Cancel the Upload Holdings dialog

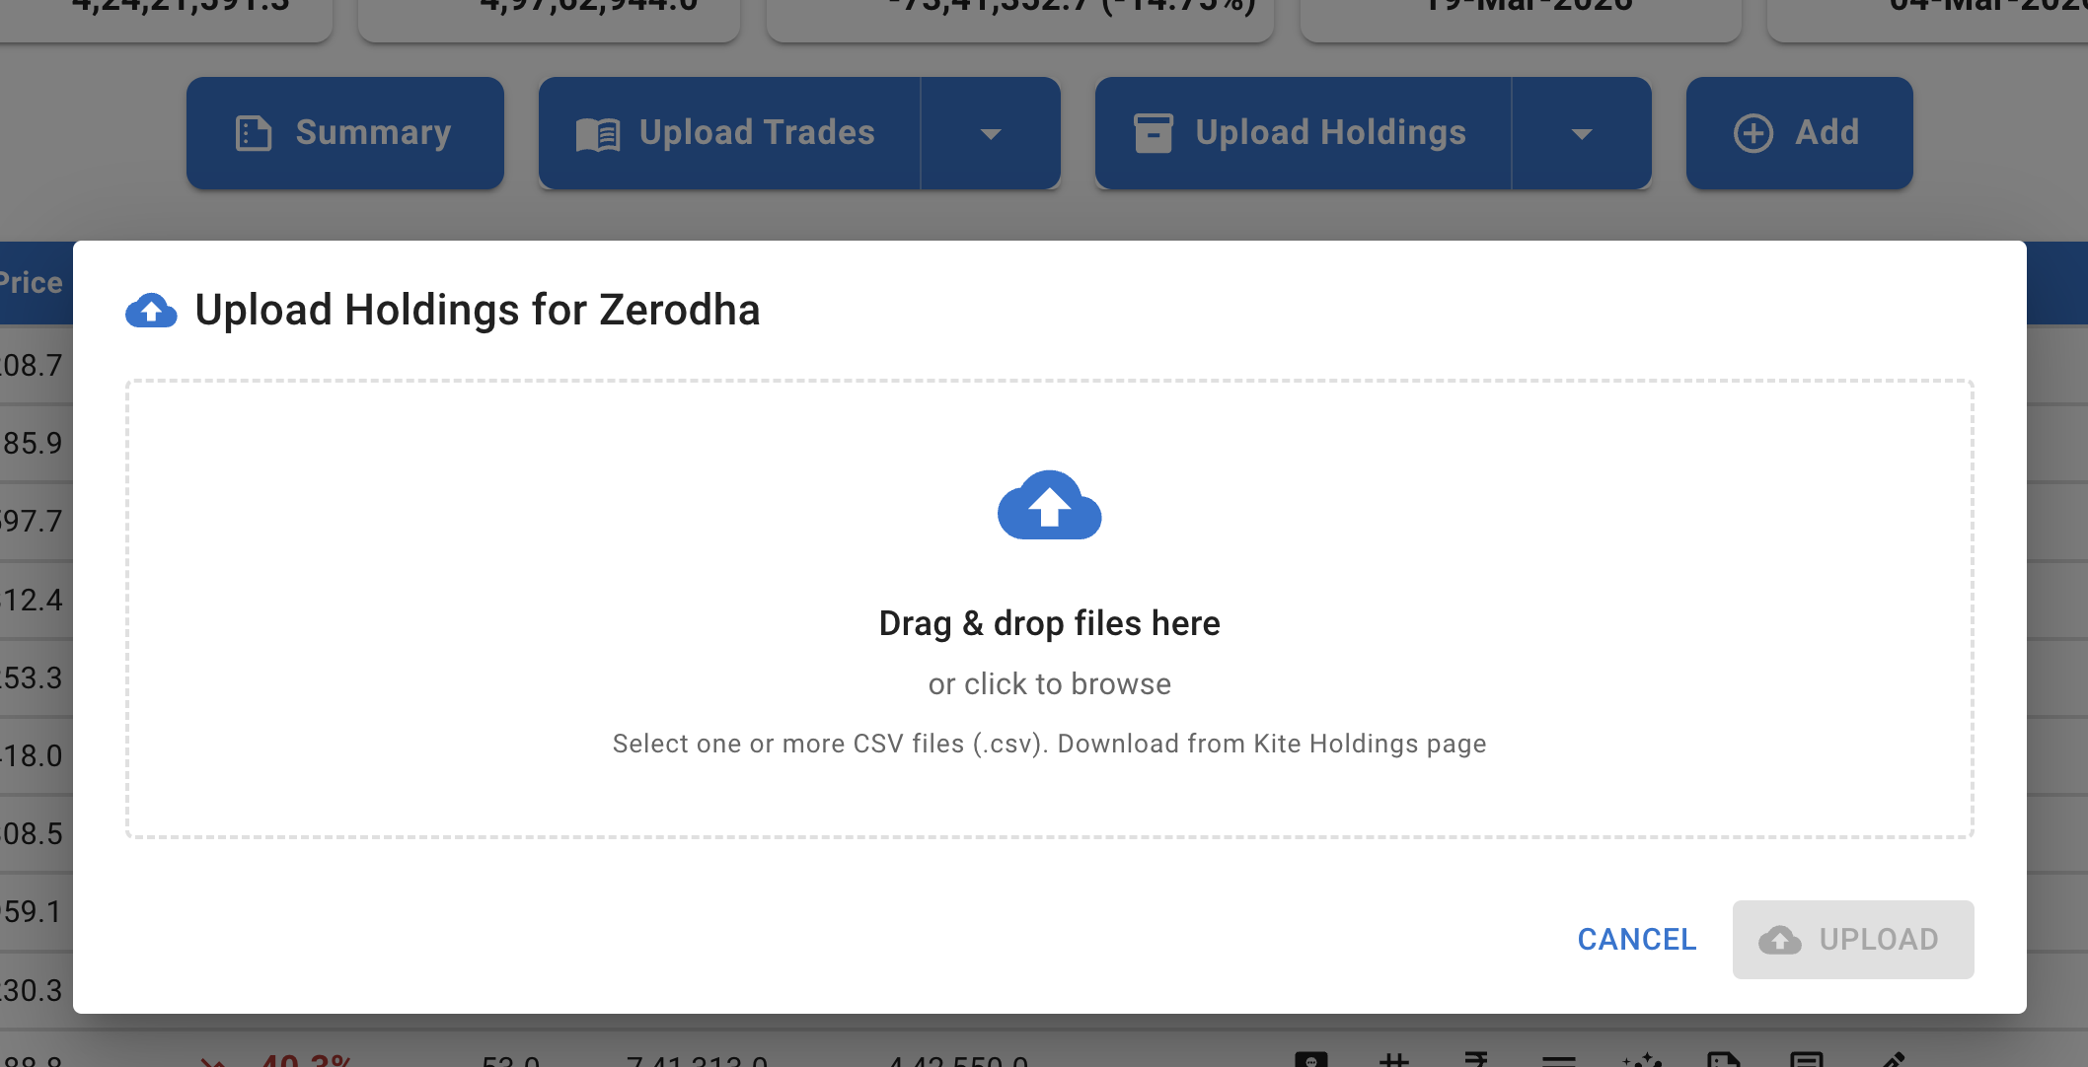coord(1636,939)
